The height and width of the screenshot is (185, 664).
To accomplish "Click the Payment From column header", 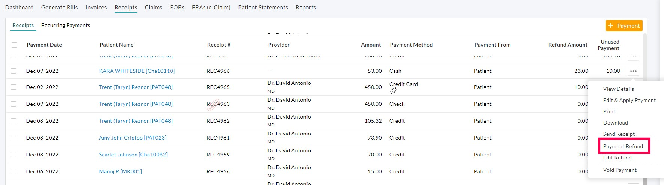I will pos(492,45).
